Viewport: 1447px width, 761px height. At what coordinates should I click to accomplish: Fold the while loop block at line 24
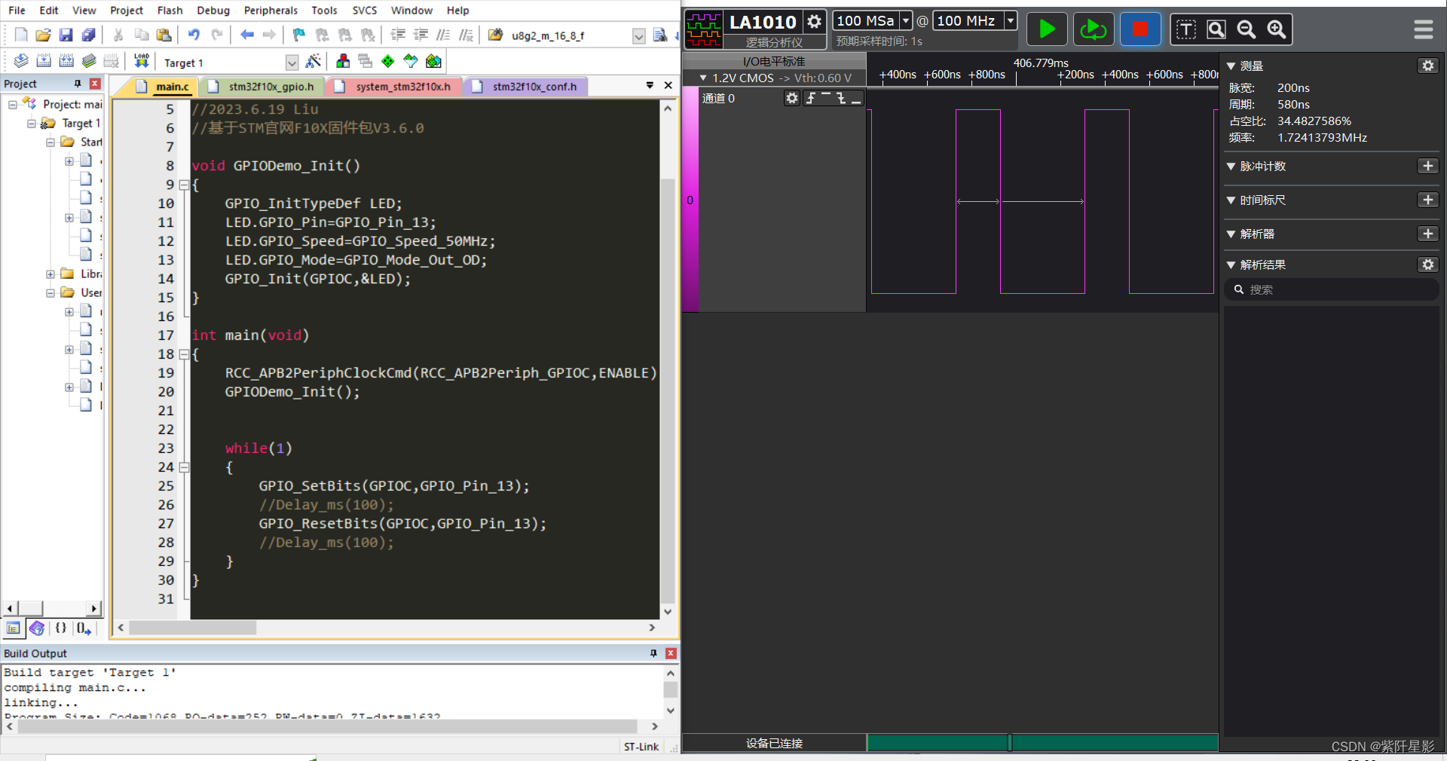point(184,467)
